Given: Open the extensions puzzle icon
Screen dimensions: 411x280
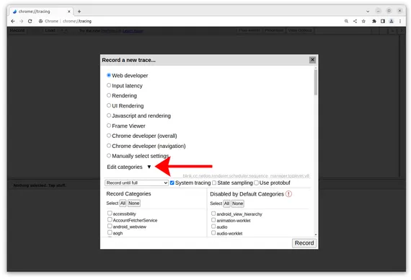Looking at the screenshot, I should click(x=374, y=21).
